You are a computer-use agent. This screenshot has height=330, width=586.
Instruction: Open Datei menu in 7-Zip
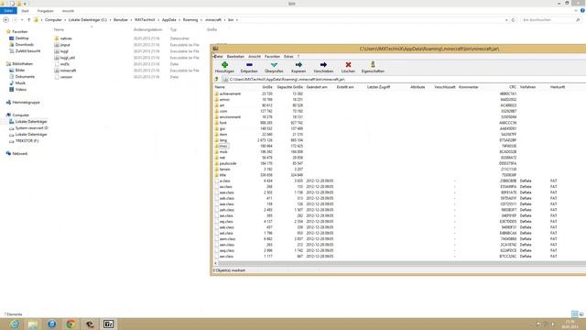(219, 57)
